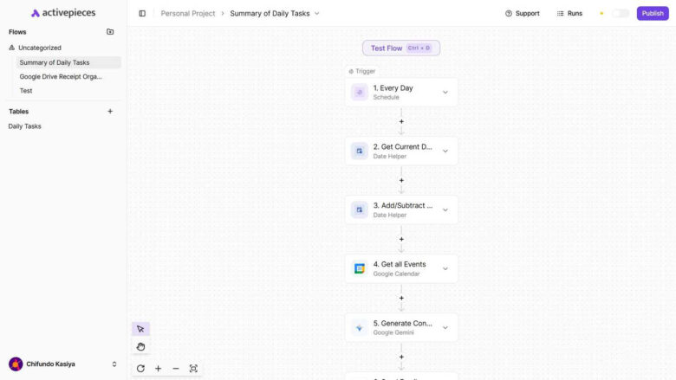Screen dimensions: 676x380
Task: Click the refresh canvas icon
Action: [x=140, y=369]
